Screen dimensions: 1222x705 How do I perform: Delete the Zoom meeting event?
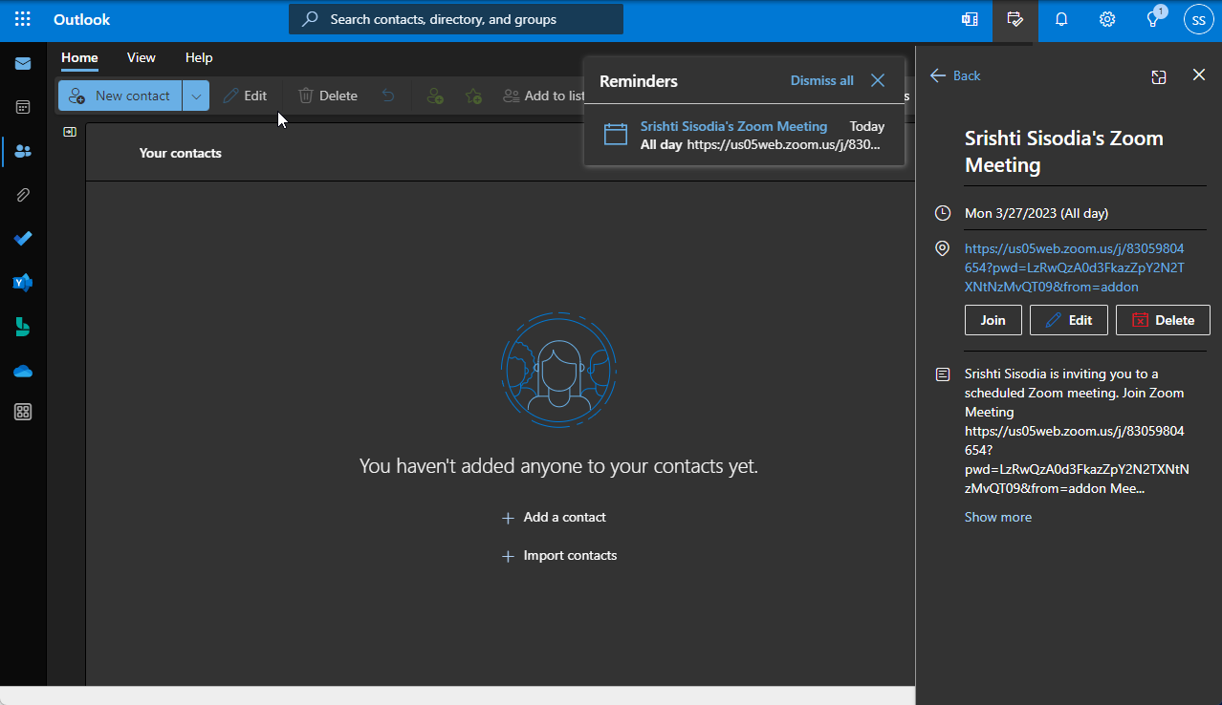point(1162,320)
